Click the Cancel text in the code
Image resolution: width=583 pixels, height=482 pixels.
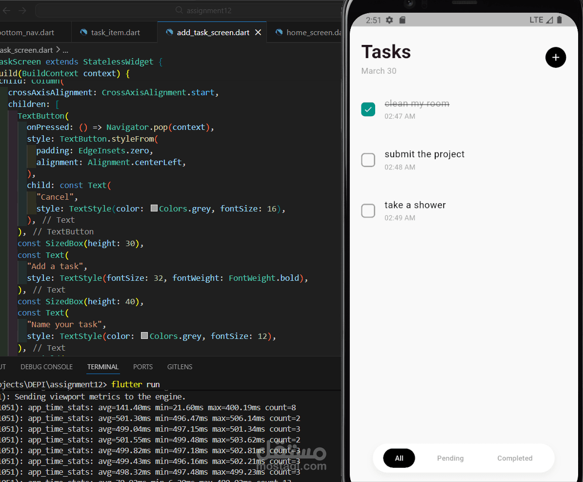pyautogui.click(x=55, y=197)
